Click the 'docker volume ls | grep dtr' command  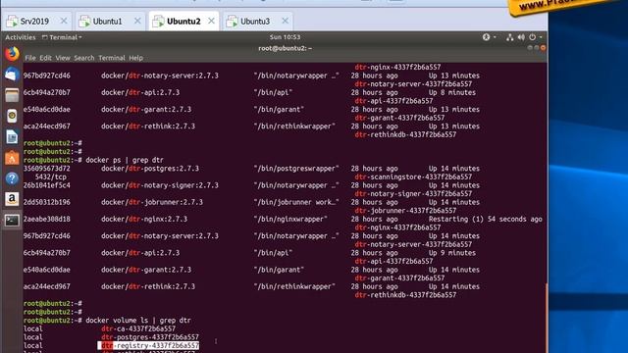138,321
